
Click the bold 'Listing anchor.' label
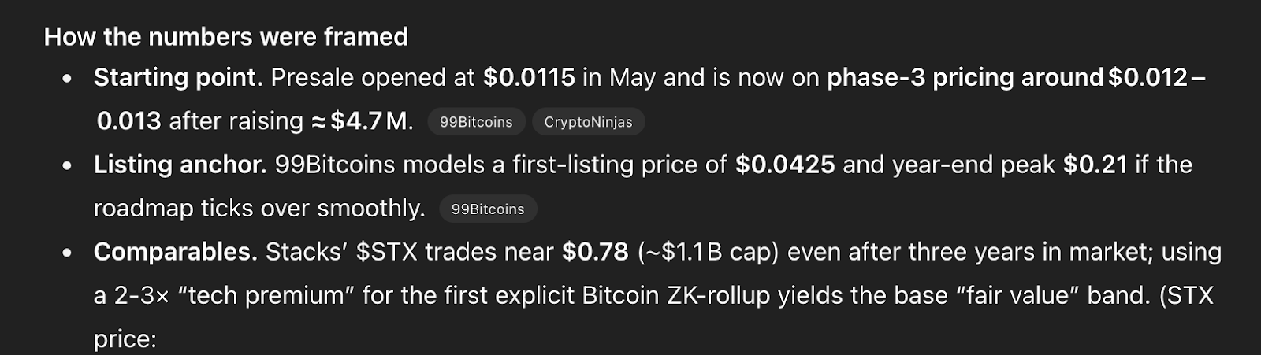pos(180,165)
